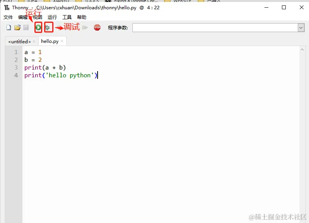Run current script with green play icon
Screen dimensions: 309x223
pos(38,27)
